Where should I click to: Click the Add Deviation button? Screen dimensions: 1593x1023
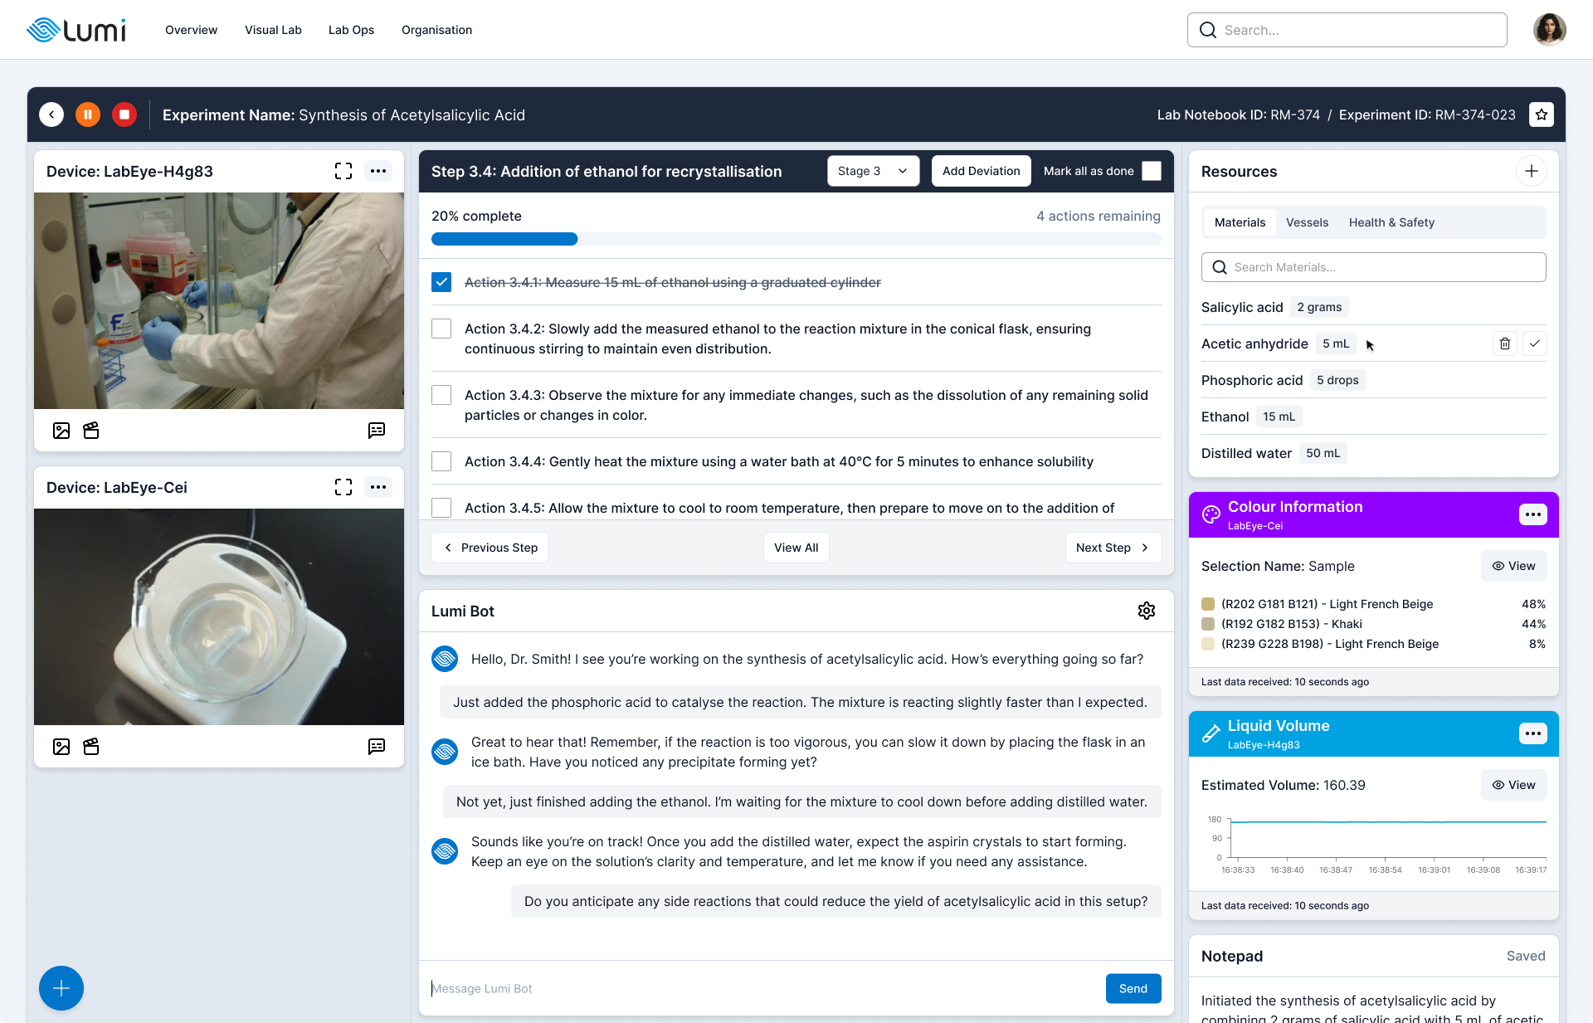pos(981,171)
